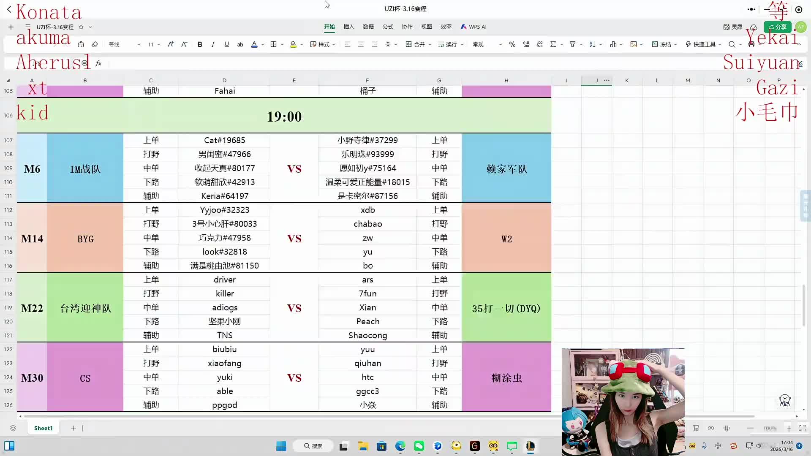Click the sort icon in toolbar
This screenshot has height=456, width=811.
592,44
